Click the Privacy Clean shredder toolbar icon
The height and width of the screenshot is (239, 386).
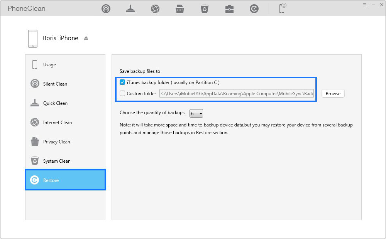(x=180, y=9)
